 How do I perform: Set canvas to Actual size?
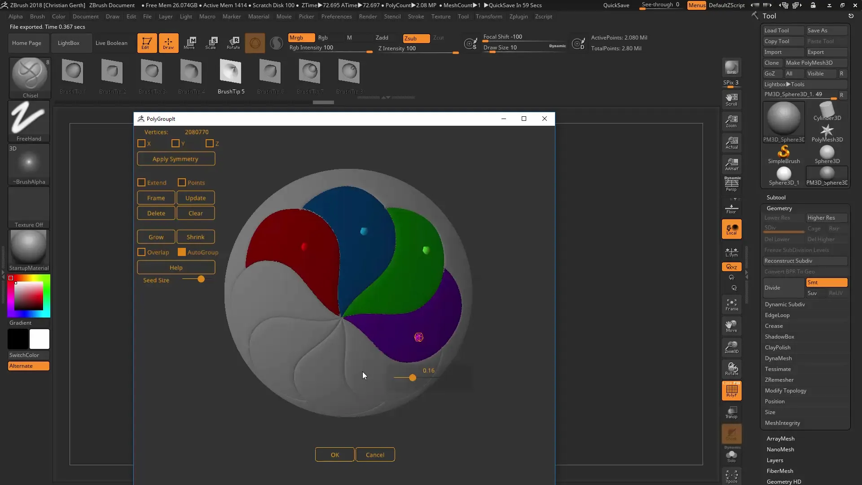(731, 143)
